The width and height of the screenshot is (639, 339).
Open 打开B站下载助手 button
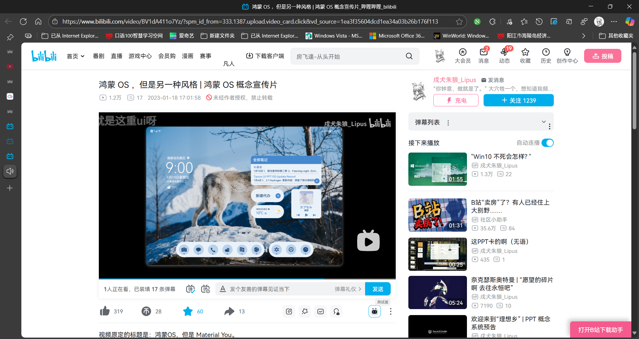pos(601,330)
